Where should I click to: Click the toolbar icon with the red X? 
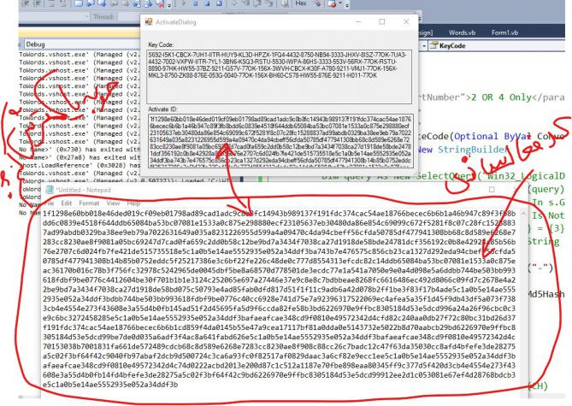click(160, 3)
